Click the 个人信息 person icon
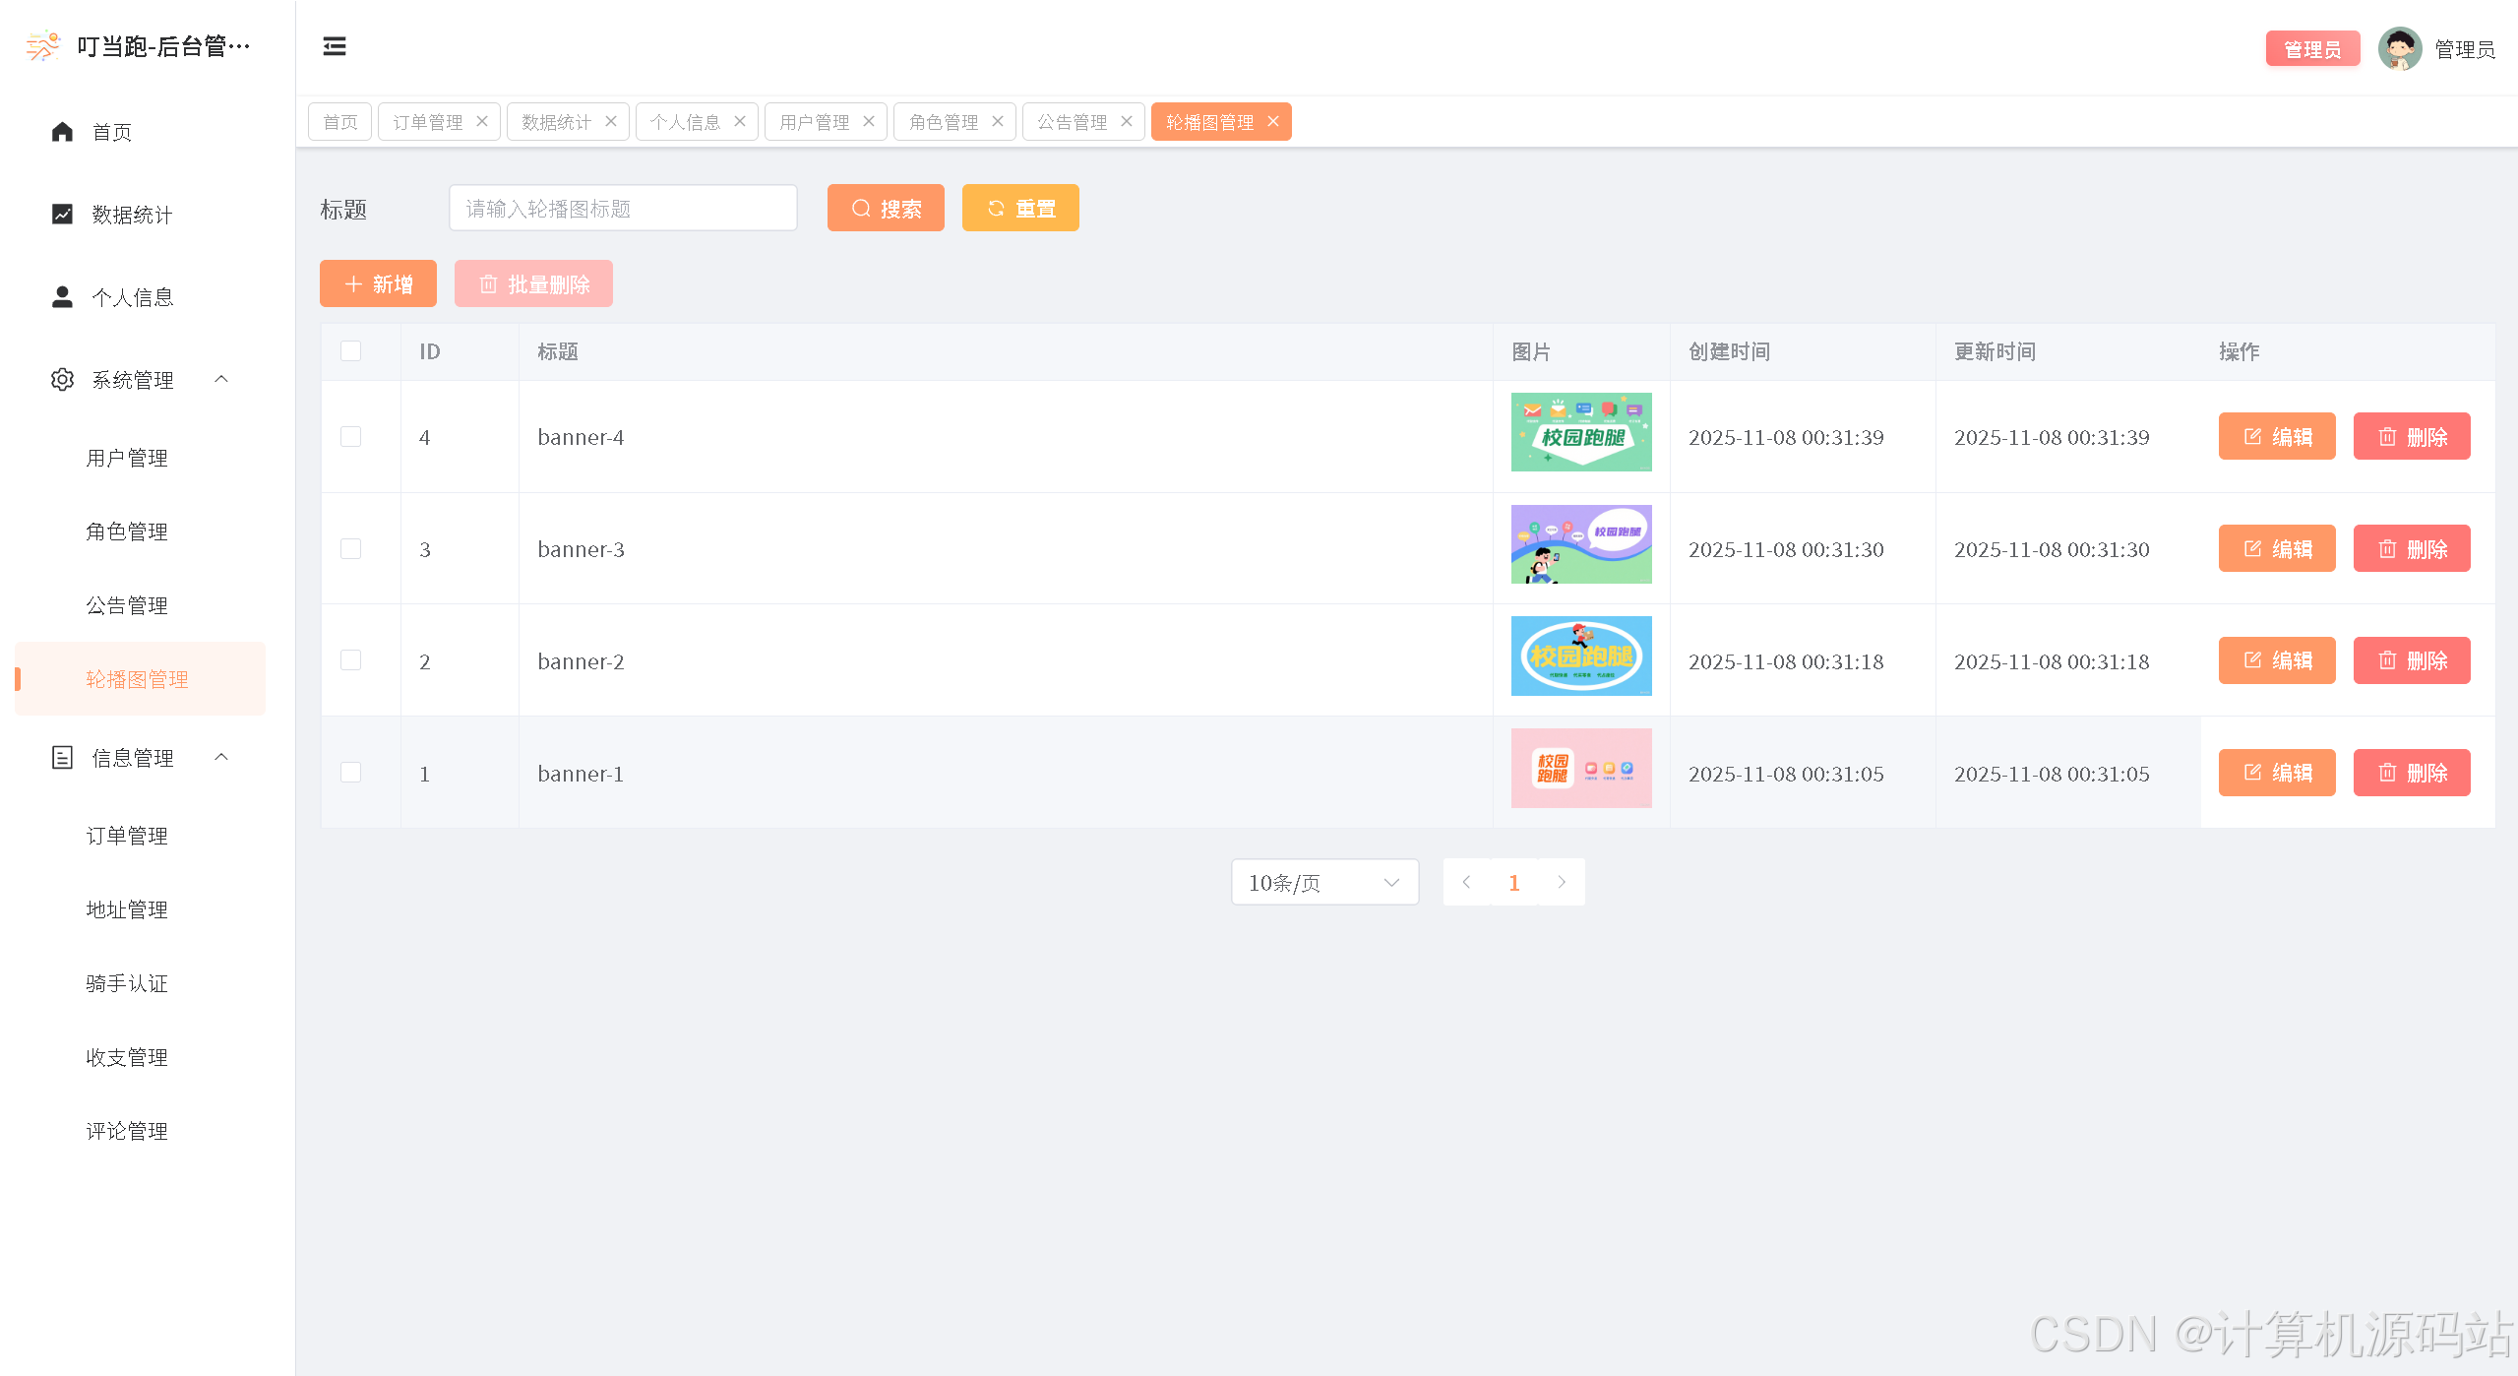The image size is (2518, 1376). click(x=62, y=297)
